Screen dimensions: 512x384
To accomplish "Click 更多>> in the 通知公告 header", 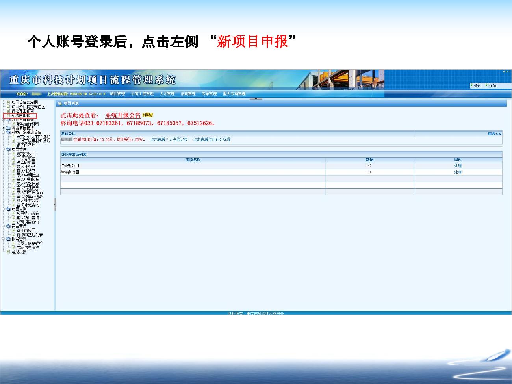I will pos(494,134).
